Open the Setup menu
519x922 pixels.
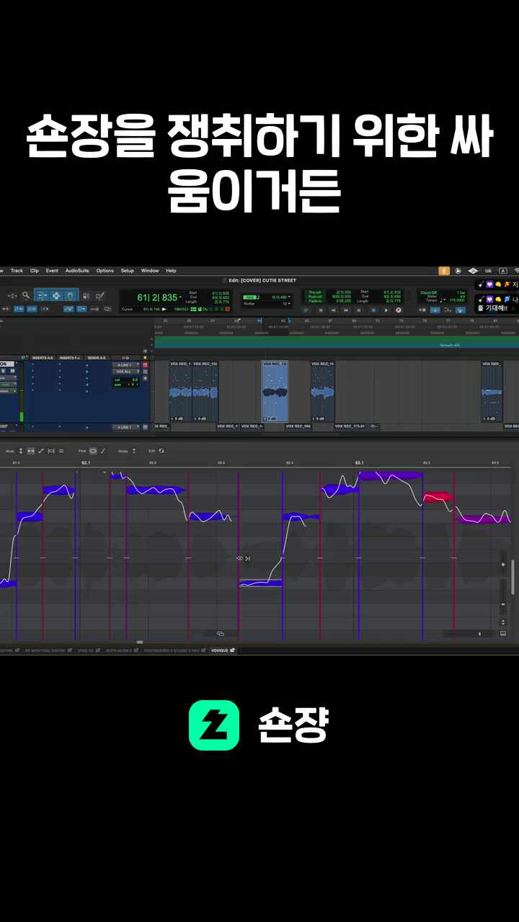[x=127, y=271]
